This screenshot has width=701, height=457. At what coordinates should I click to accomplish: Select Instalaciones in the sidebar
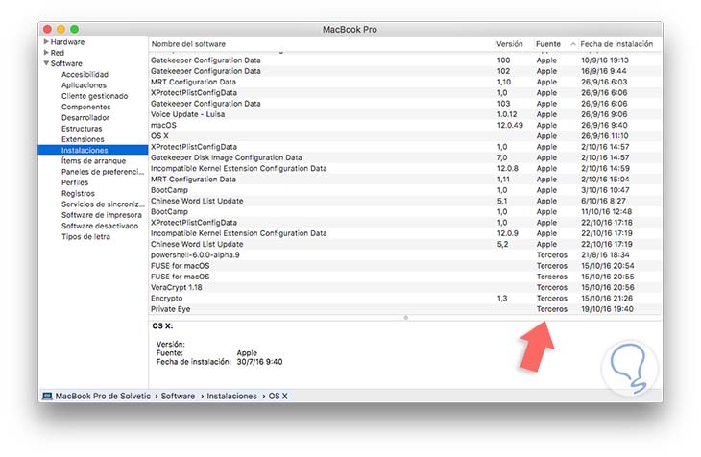[93, 150]
